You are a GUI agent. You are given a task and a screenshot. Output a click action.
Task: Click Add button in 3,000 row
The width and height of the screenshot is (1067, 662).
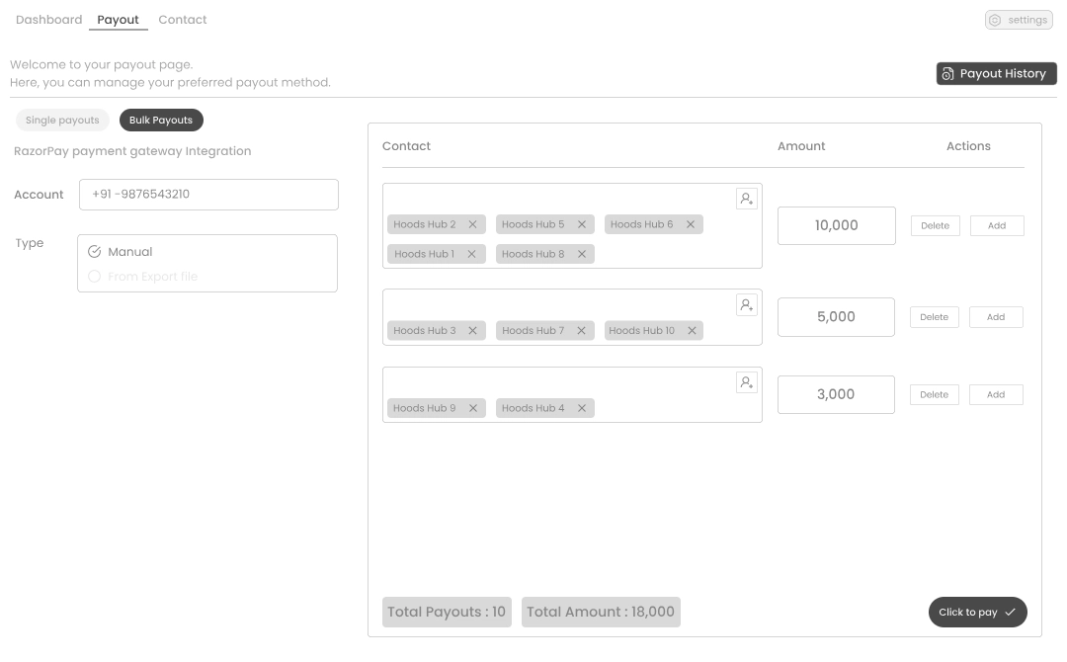(x=996, y=395)
